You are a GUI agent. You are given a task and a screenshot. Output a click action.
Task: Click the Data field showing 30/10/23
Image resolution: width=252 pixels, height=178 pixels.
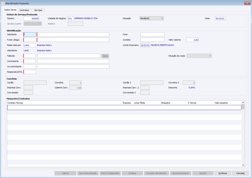[x=220, y=19]
